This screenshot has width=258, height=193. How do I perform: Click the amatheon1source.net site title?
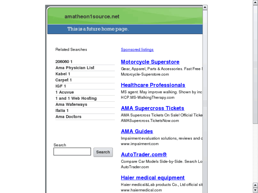pyautogui.click(x=92, y=17)
